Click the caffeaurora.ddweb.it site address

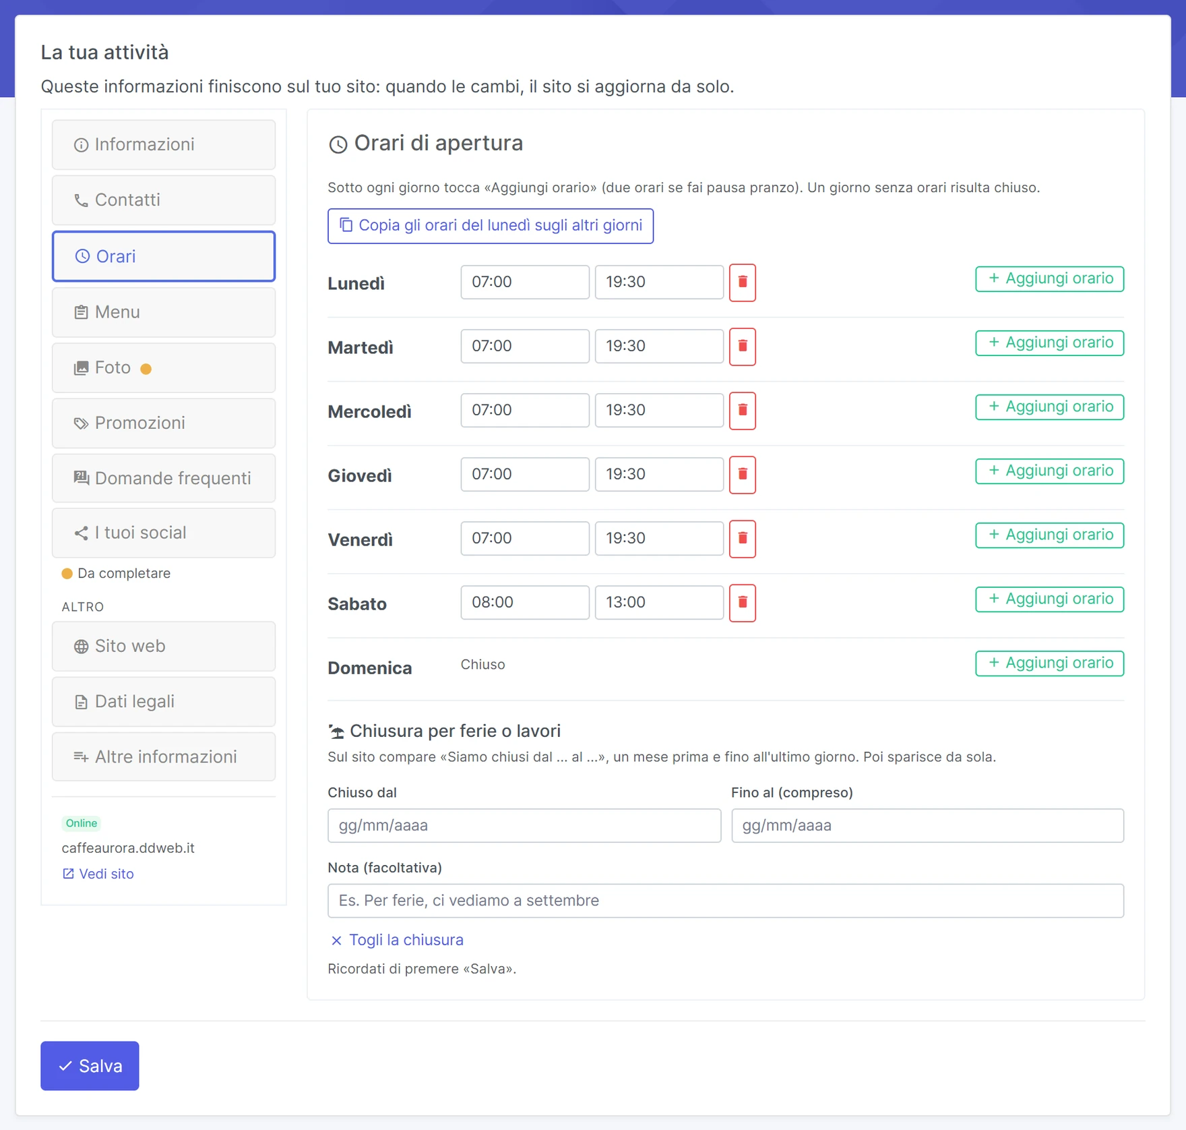coord(128,848)
